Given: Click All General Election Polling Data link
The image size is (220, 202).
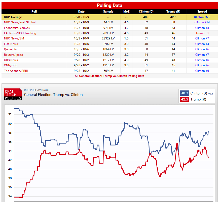Looking at the screenshot, I should click(x=109, y=76).
